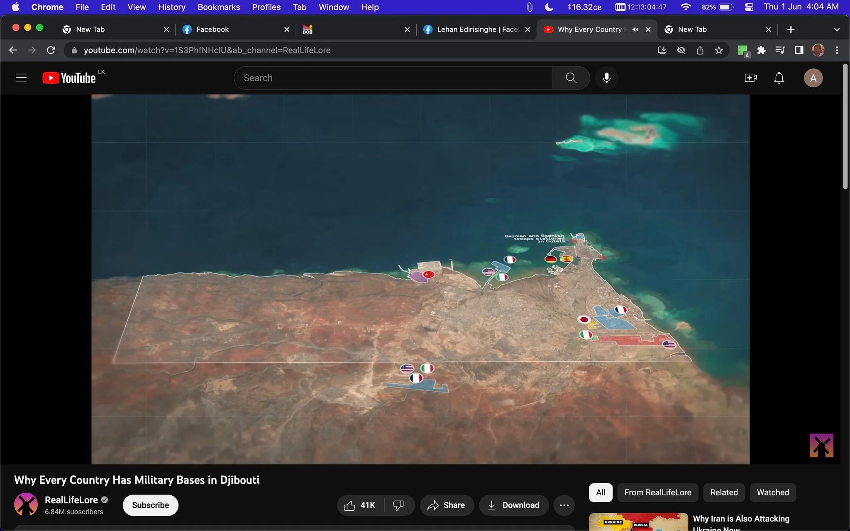
Task: View notifications with the bell icon
Action: [x=779, y=78]
